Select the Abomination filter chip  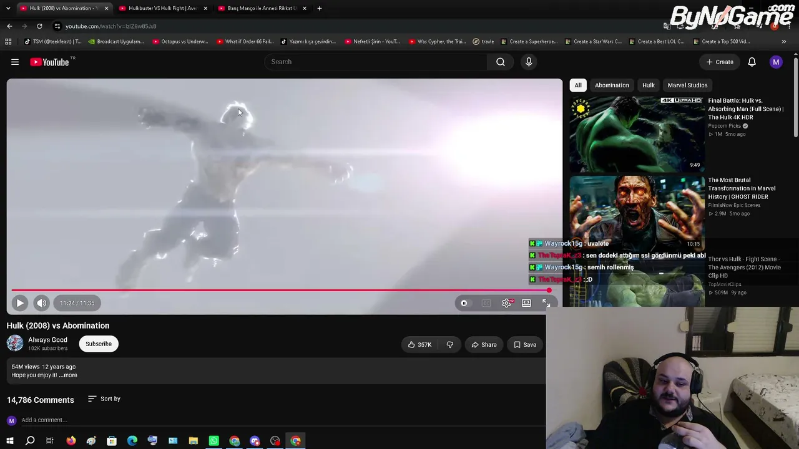[x=612, y=85]
